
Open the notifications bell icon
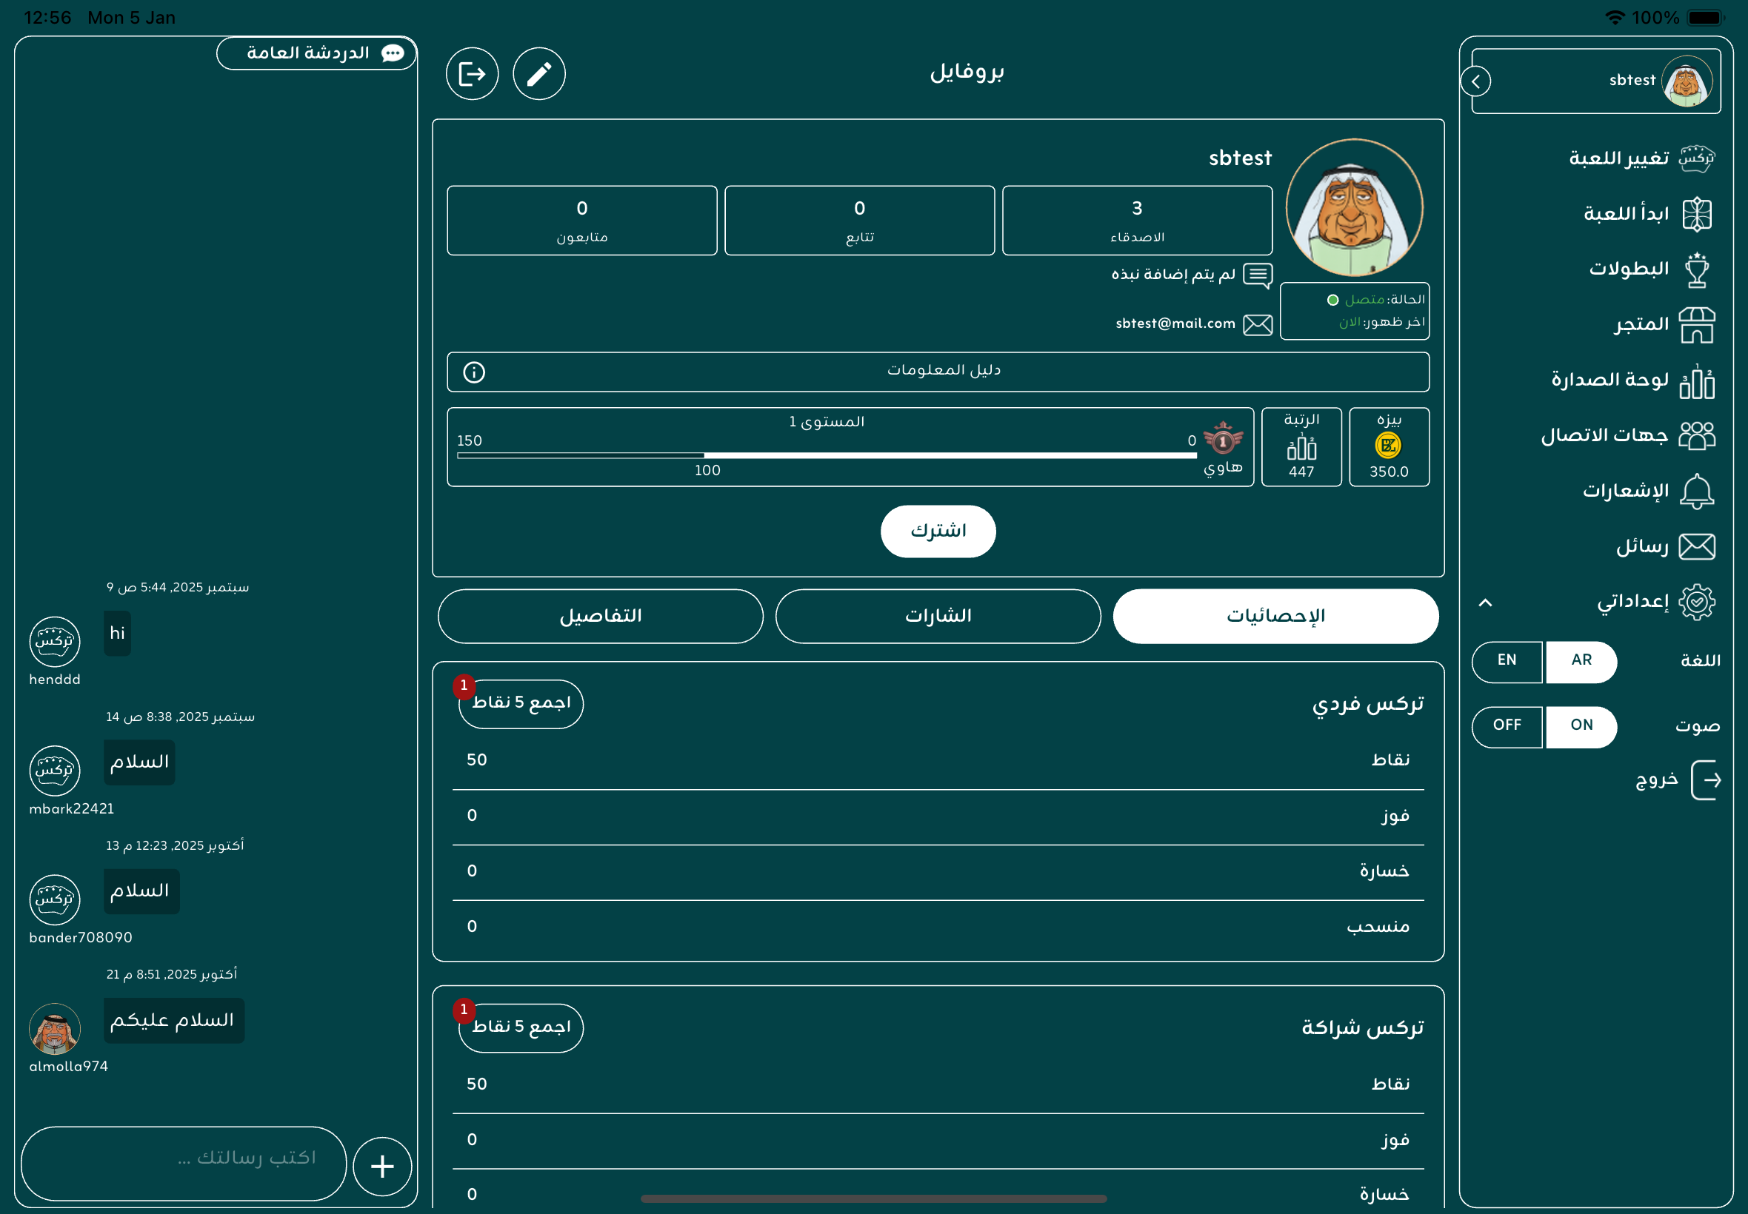click(1696, 492)
